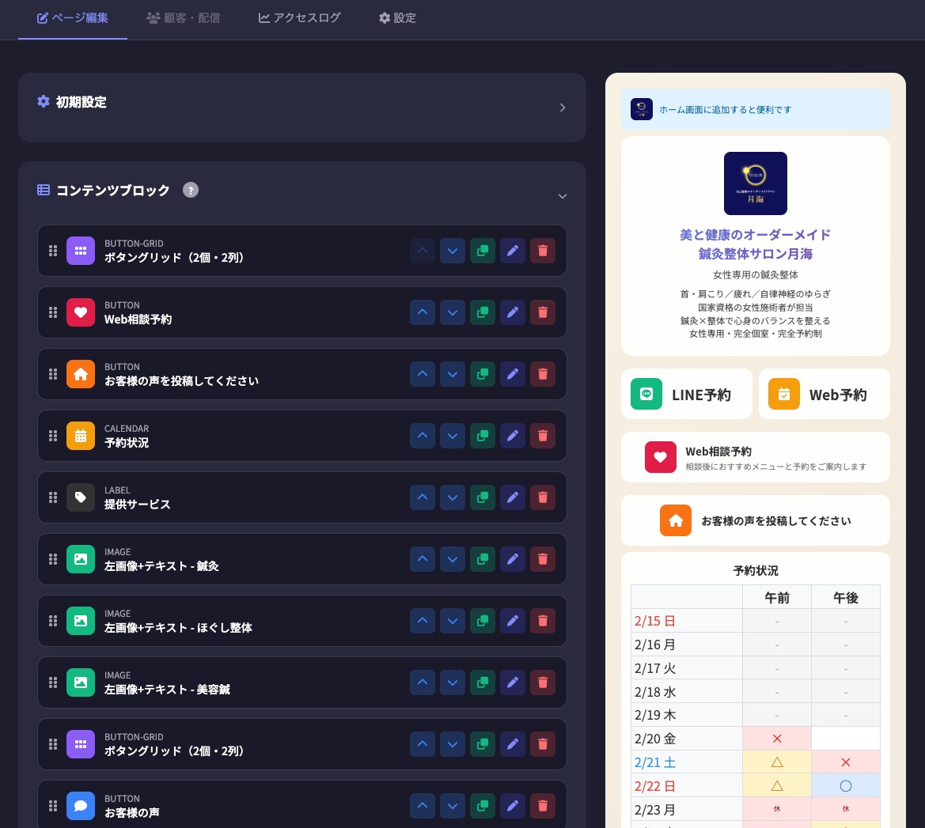Click 2/21 午前 triangle availability cell
The width and height of the screenshot is (925, 828).
[x=777, y=762]
